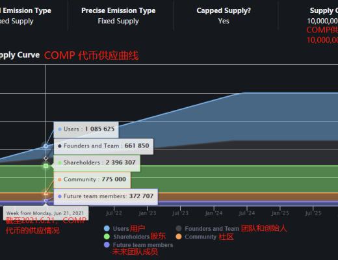Click the green Shareholders square data marker
The height and width of the screenshot is (260, 338).
click(x=45, y=166)
